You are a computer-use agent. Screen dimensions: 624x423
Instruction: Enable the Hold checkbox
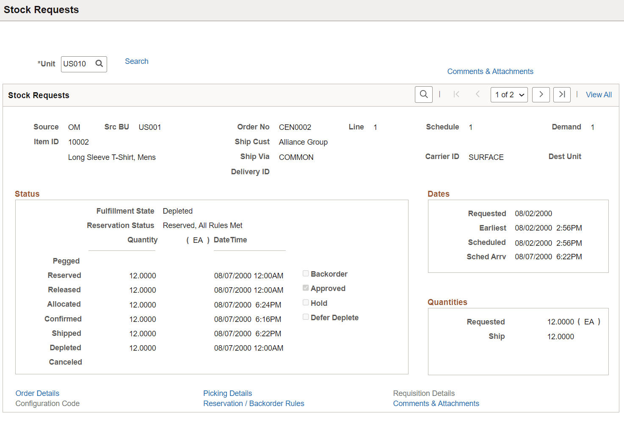coord(306,302)
